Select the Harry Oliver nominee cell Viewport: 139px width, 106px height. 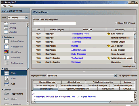[120, 62]
